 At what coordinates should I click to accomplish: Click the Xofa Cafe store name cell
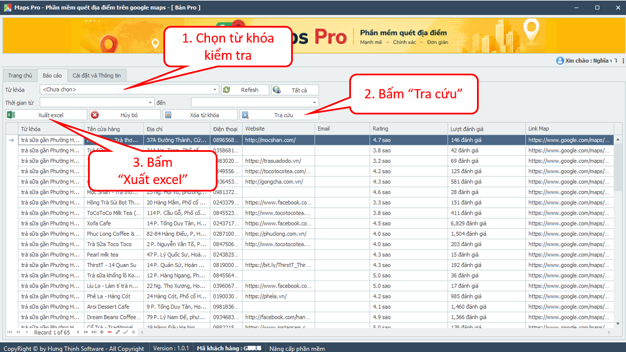[114, 224]
